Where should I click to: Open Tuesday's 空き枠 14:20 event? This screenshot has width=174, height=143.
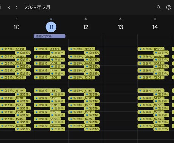pyautogui.click(x=47, y=98)
